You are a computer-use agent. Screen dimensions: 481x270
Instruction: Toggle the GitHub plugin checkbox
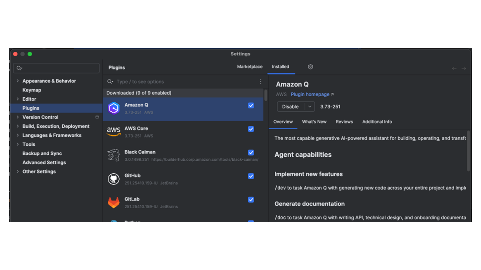click(251, 176)
